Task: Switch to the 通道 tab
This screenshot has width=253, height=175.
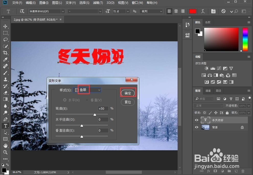Action: pyautogui.click(x=208, y=91)
